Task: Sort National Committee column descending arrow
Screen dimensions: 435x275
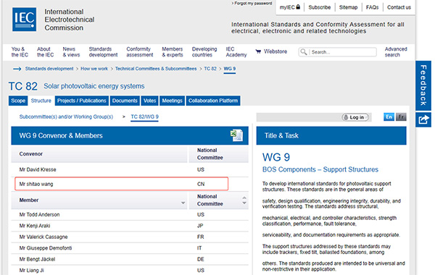Action: coord(244,203)
